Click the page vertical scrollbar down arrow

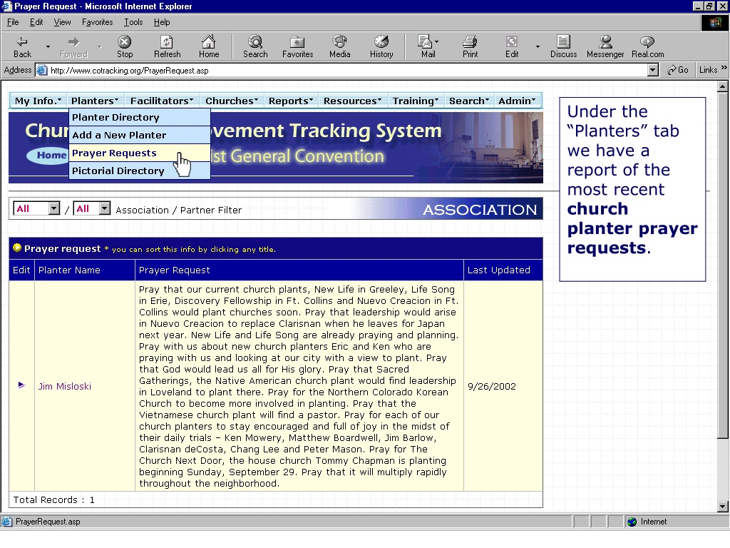pos(722,507)
